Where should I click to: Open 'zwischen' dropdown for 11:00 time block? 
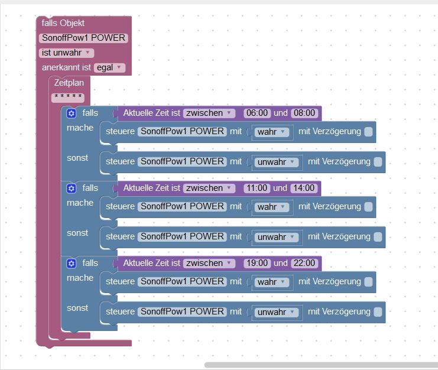[209, 188]
